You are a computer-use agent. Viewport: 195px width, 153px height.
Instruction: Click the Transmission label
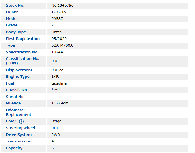(19, 141)
